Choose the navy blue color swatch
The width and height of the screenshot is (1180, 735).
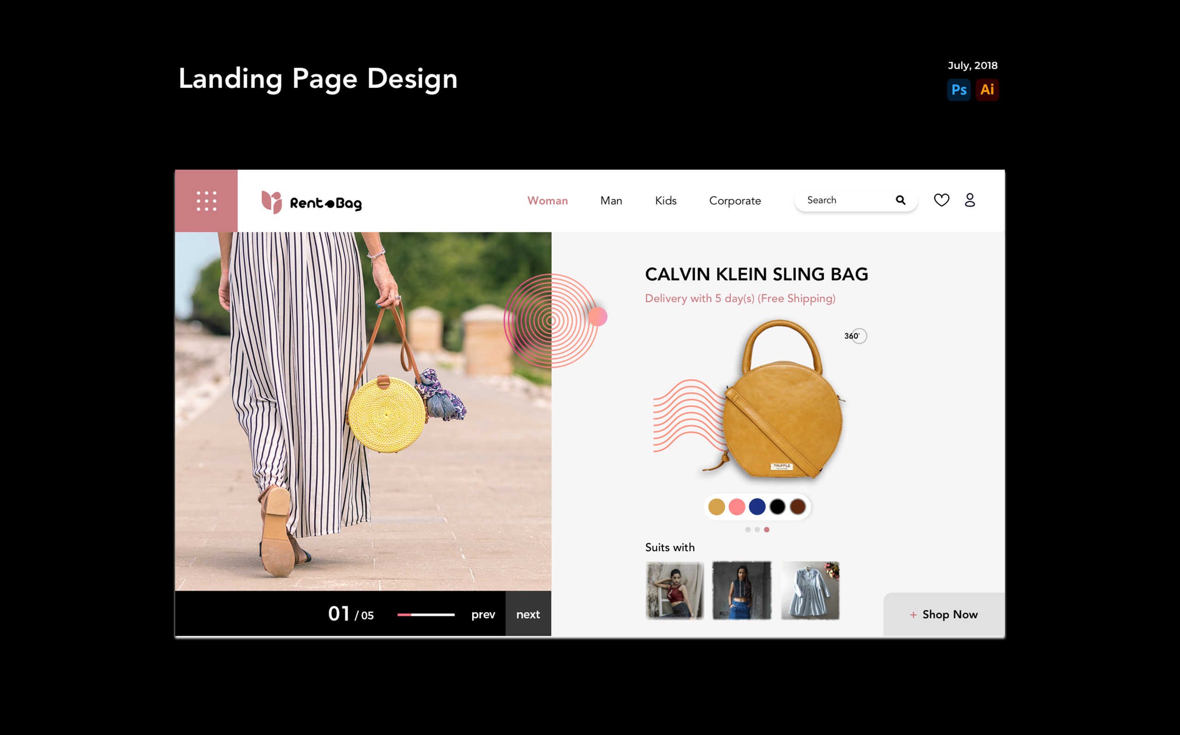click(x=757, y=507)
